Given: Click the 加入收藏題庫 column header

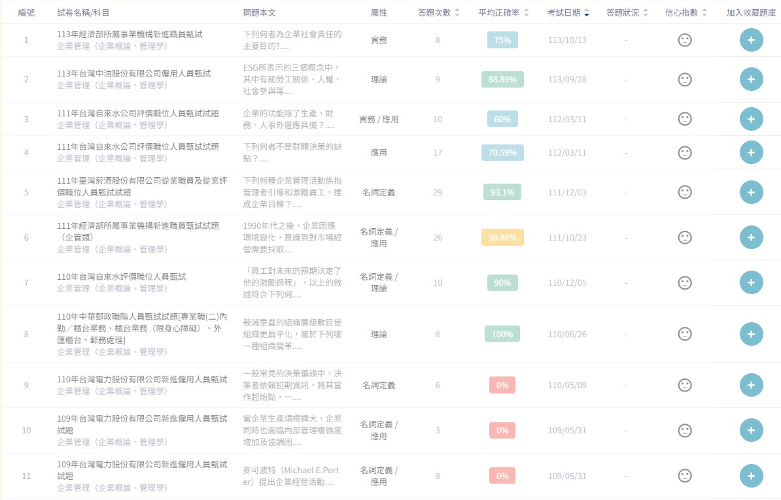Looking at the screenshot, I should [751, 13].
